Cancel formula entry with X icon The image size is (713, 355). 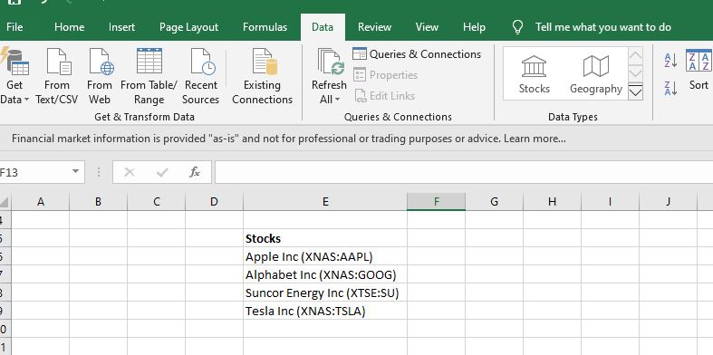[x=130, y=172]
